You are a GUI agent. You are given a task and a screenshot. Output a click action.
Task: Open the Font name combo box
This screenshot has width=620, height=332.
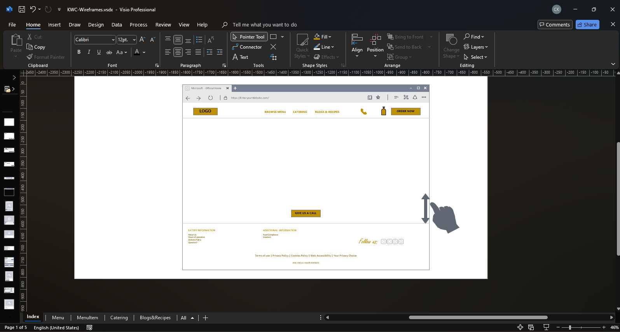click(95, 39)
